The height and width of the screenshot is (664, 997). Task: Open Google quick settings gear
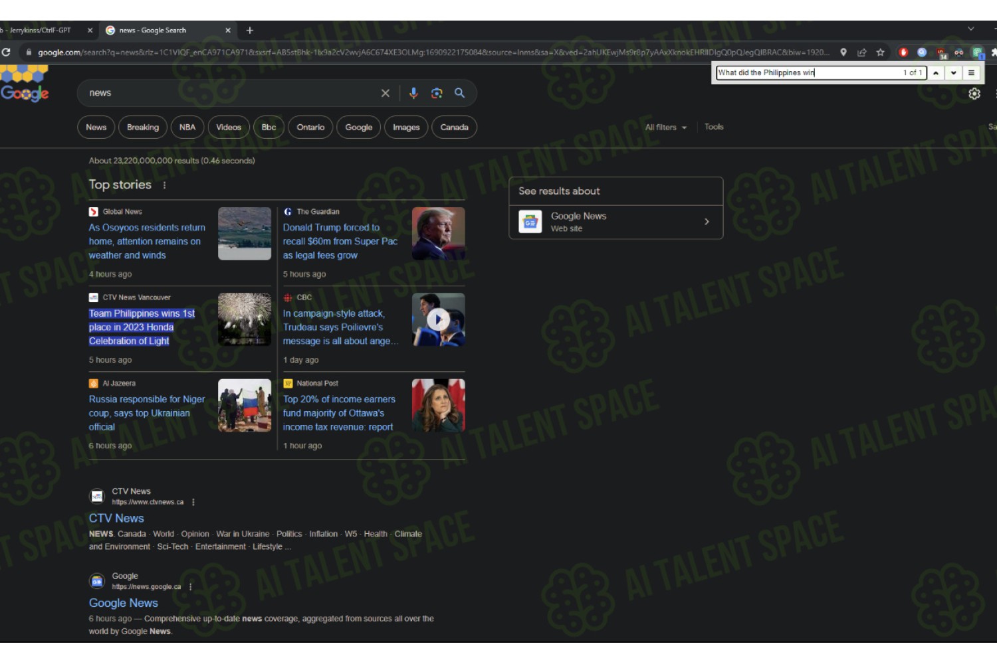974,94
